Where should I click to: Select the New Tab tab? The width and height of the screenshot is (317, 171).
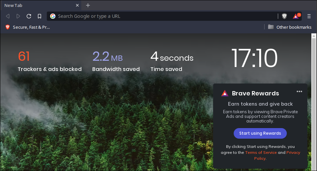tap(37, 5)
